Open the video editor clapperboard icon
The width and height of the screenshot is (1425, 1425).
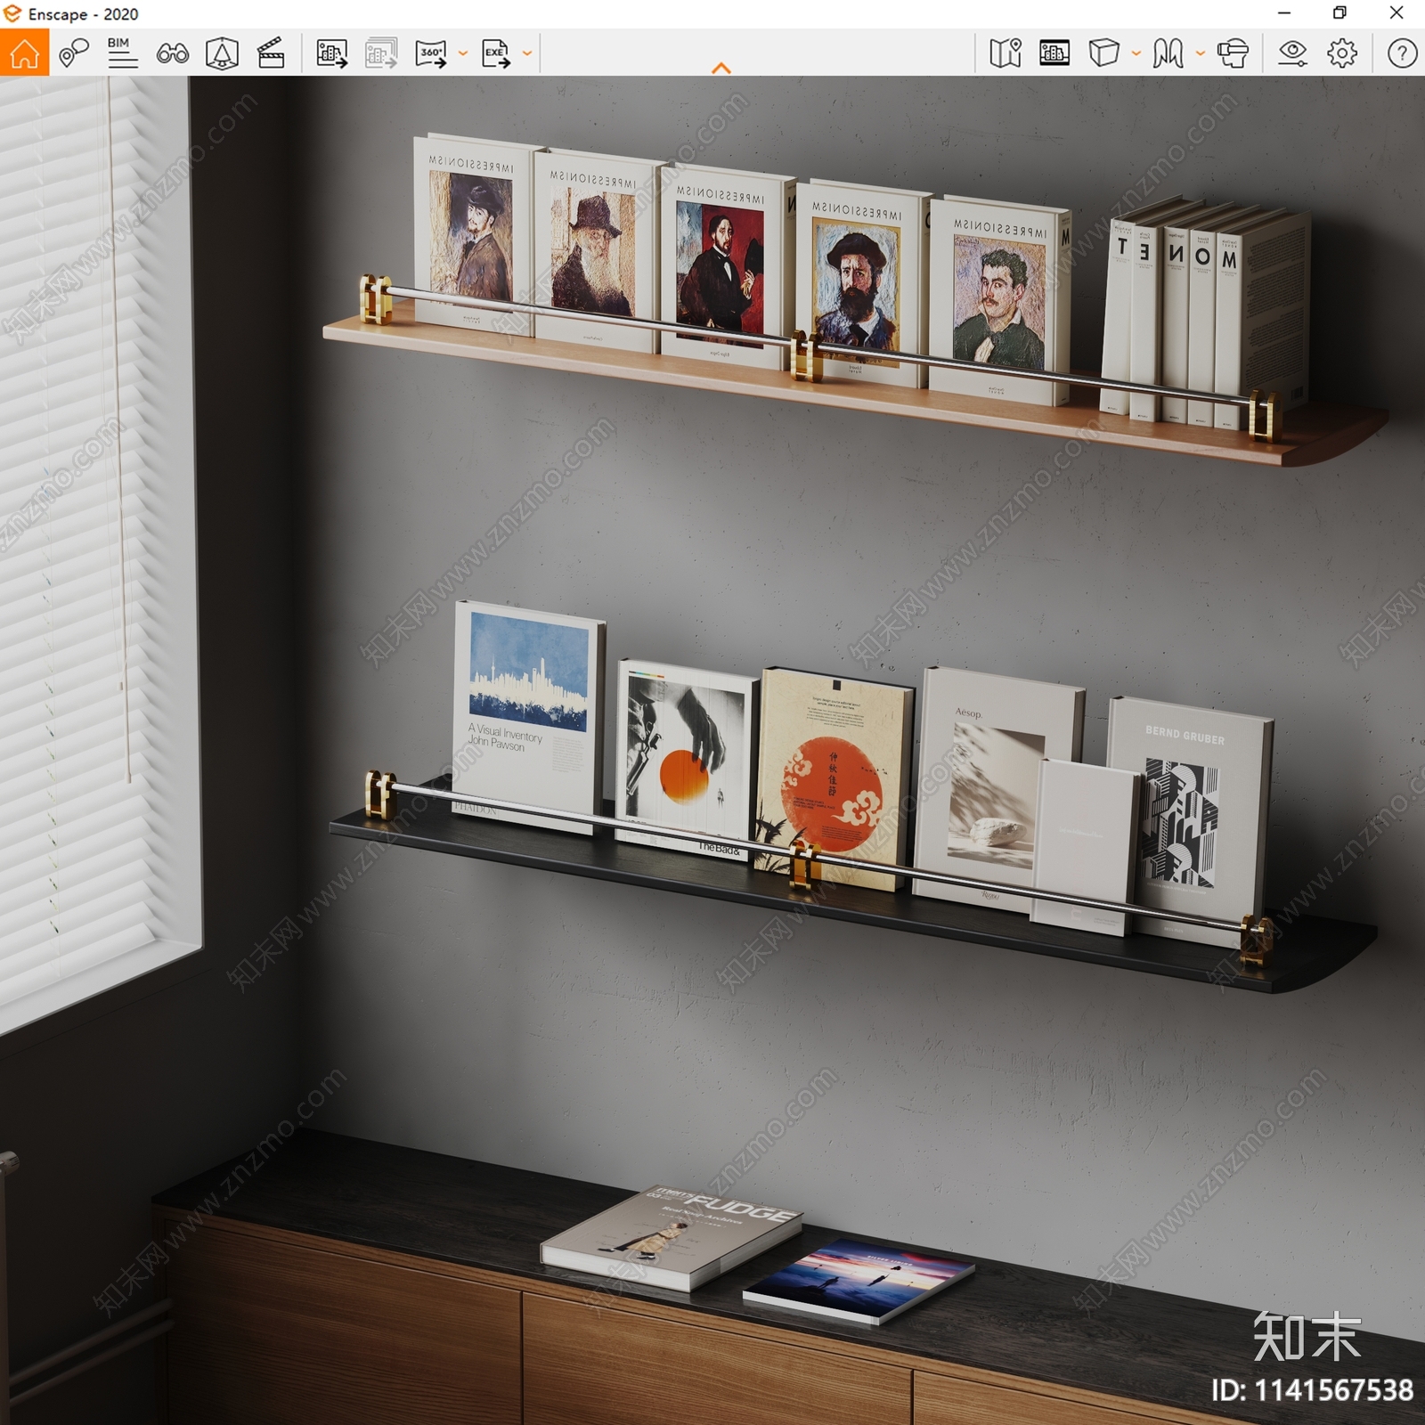click(x=271, y=53)
